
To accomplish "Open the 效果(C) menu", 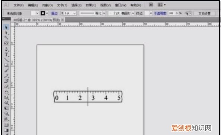I will coord(91,5).
